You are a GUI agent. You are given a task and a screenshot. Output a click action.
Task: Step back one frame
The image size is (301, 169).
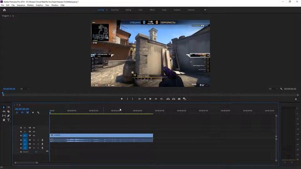[145, 99]
